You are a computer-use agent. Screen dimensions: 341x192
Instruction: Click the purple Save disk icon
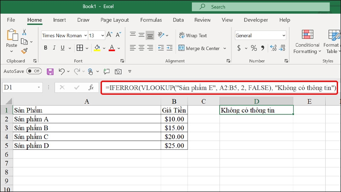tap(50, 71)
